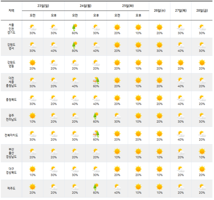Click 광주 전라남도 sunny icon for 23일 오전
The width and height of the screenshot is (214, 200).
[32, 116]
